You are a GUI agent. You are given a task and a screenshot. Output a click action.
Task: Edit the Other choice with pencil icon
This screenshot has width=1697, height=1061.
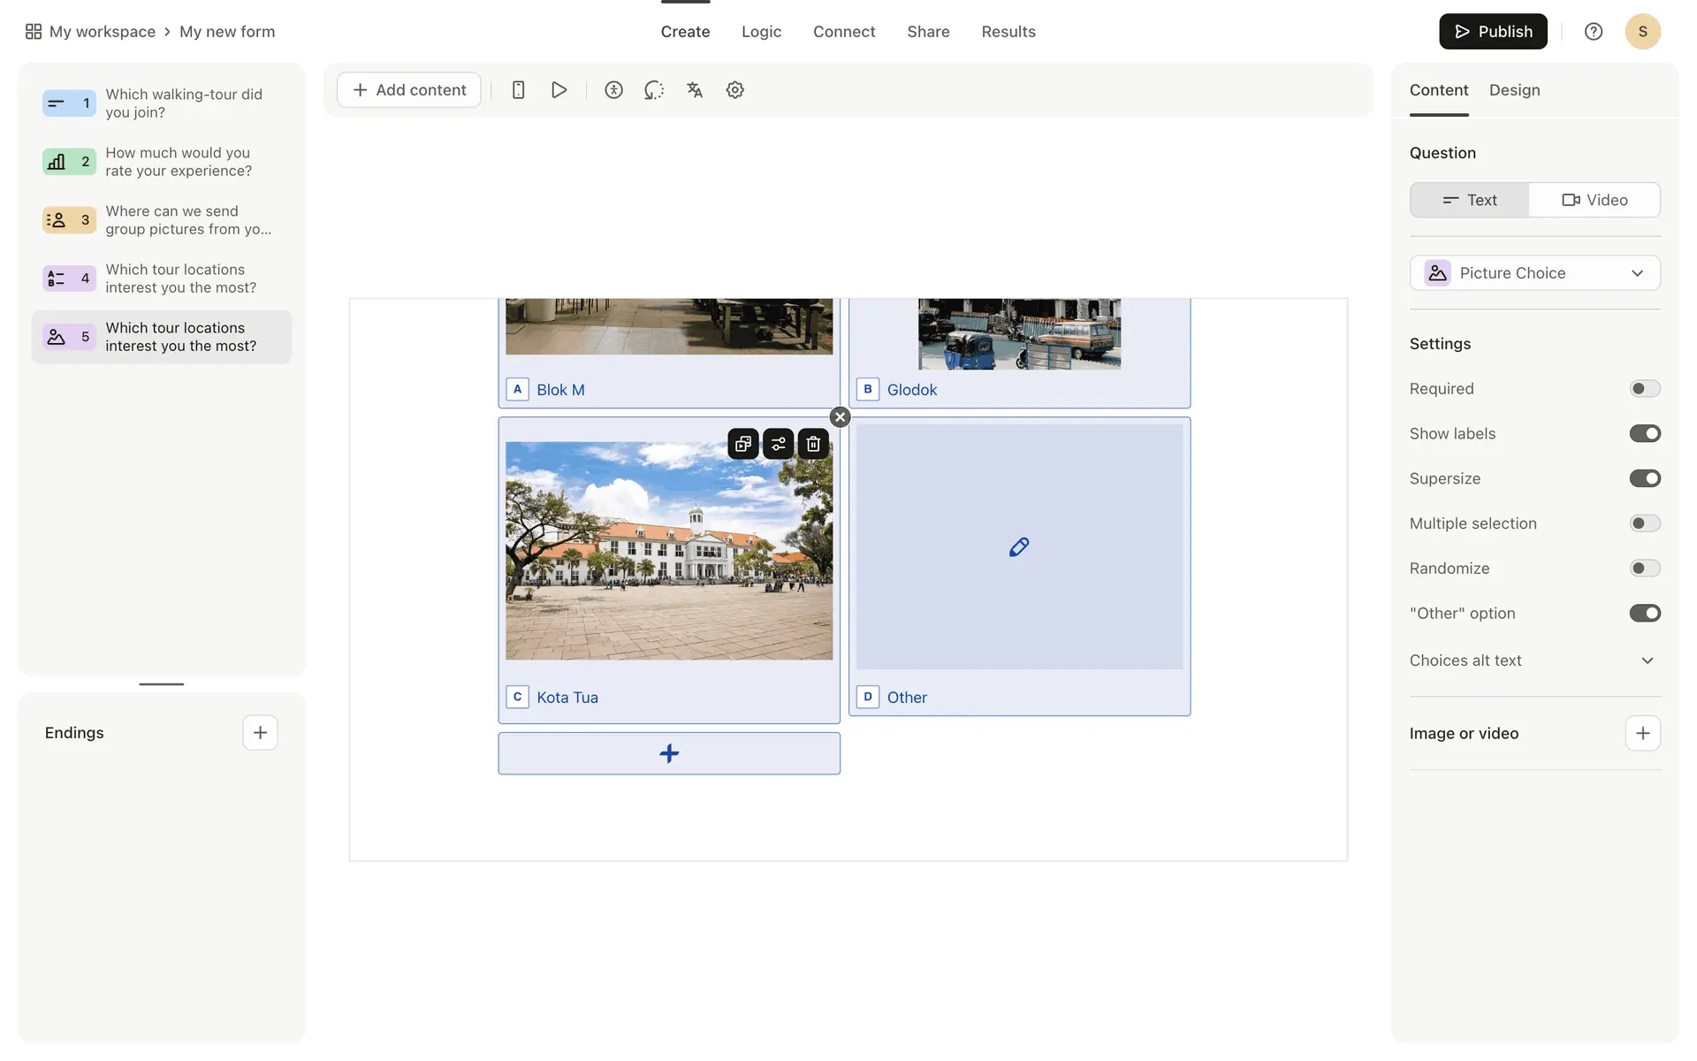(1018, 547)
